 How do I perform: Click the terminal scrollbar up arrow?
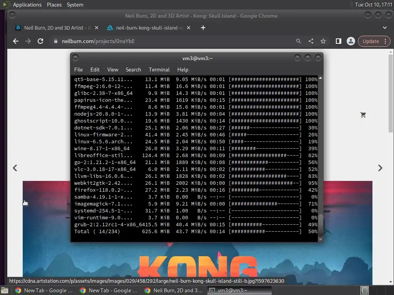coord(321,78)
